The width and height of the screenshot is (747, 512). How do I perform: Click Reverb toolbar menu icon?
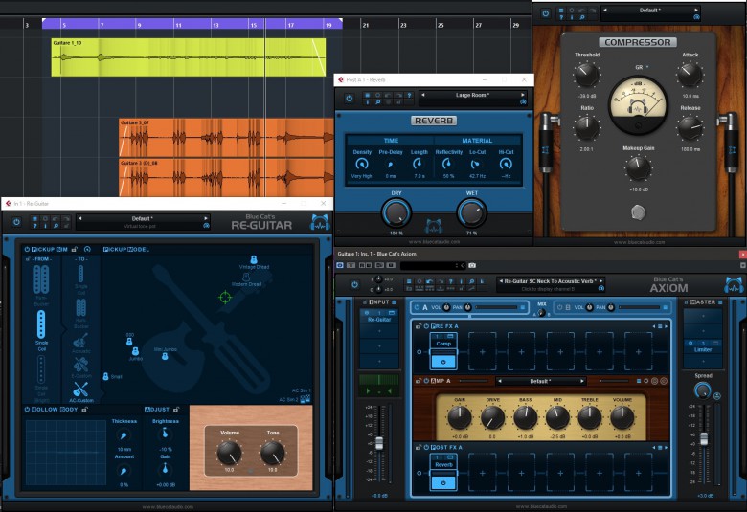click(368, 96)
